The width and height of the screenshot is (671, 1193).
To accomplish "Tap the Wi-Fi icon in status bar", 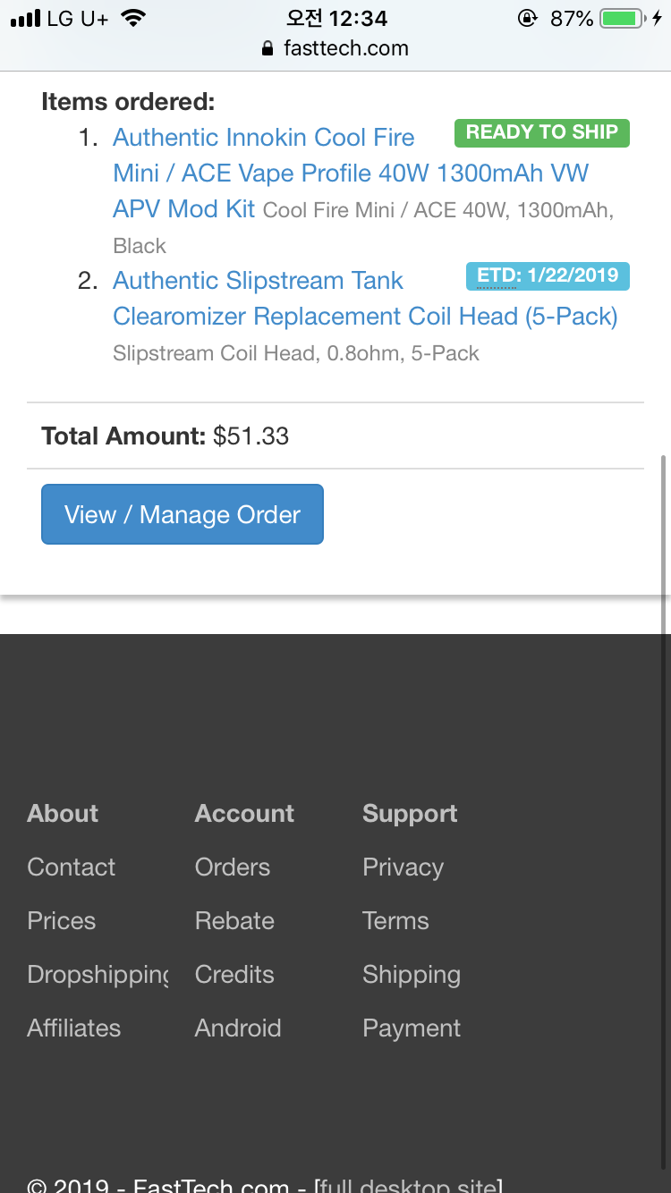I will [x=133, y=19].
